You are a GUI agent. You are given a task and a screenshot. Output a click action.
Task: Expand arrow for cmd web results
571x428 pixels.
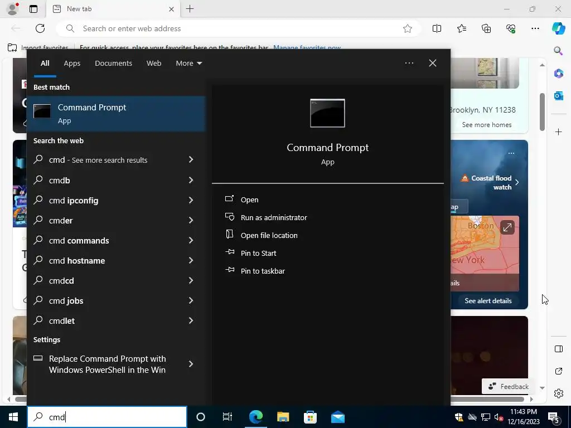[x=191, y=159]
